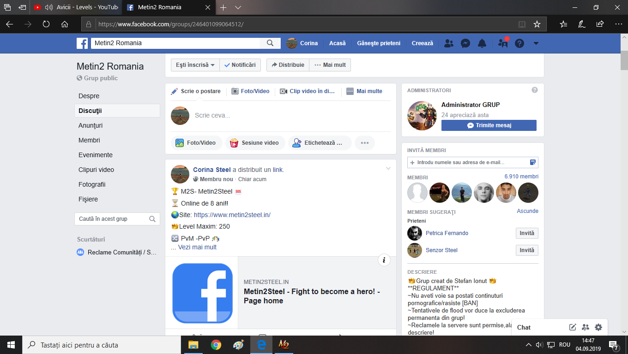Select the Foto/Video composer tab
Viewport: 628px width, 354px height.
[250, 91]
